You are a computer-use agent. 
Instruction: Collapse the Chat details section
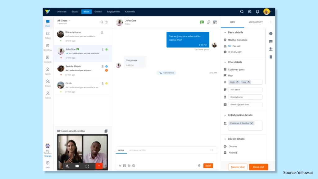click(x=225, y=62)
